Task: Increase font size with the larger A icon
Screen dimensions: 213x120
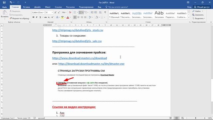Action: click(x=56, y=12)
